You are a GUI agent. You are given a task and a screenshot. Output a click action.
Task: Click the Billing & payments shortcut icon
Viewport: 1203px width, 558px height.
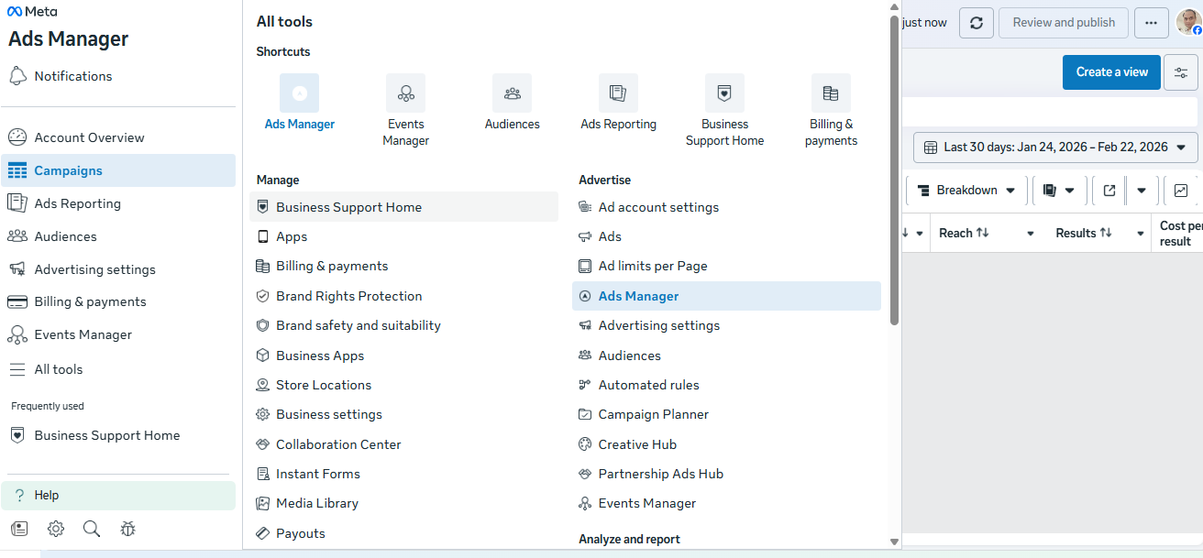[831, 93]
